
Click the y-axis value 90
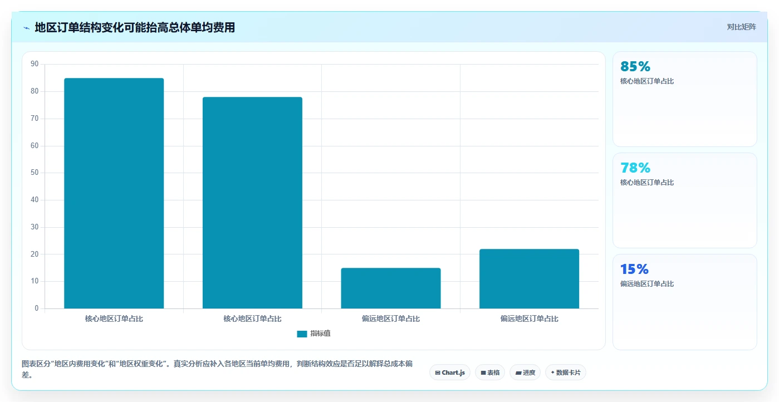35,64
